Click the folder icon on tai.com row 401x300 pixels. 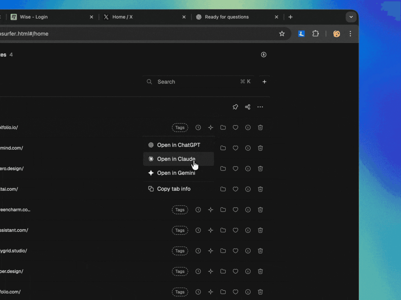223,189
